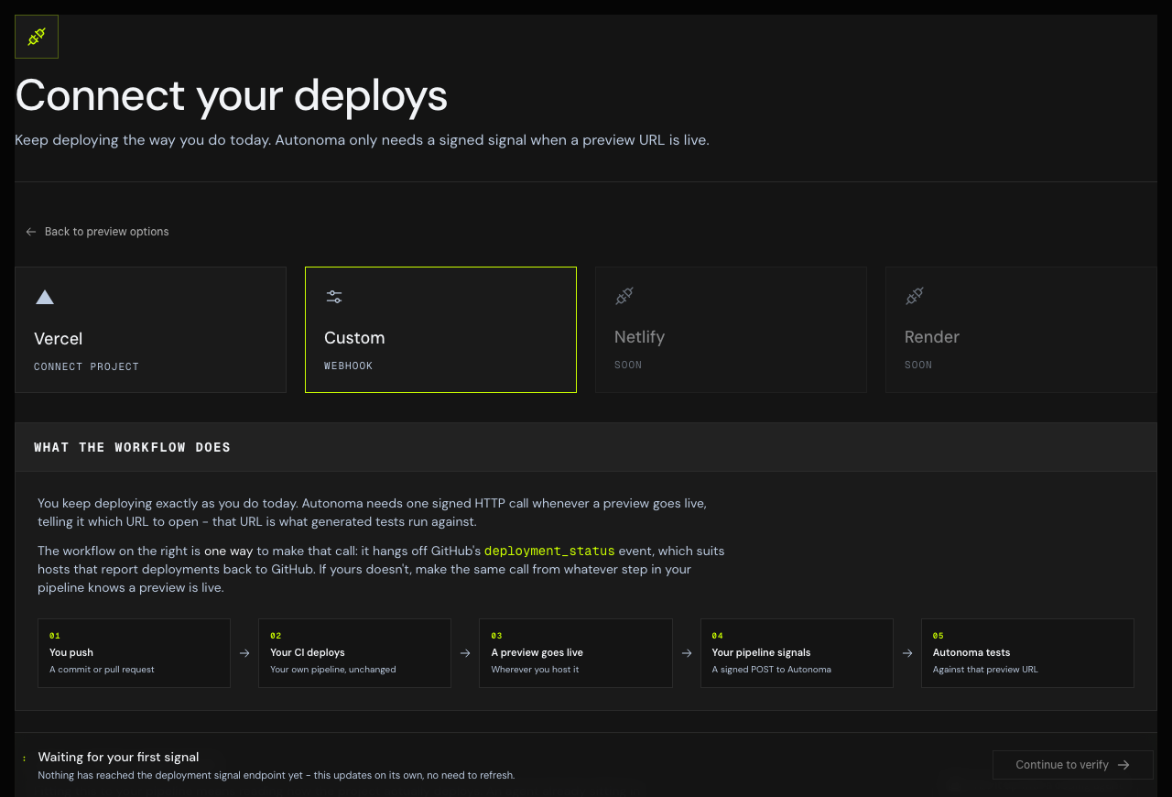
Task: Click 'Wherever you host it' text
Action: tap(535, 670)
